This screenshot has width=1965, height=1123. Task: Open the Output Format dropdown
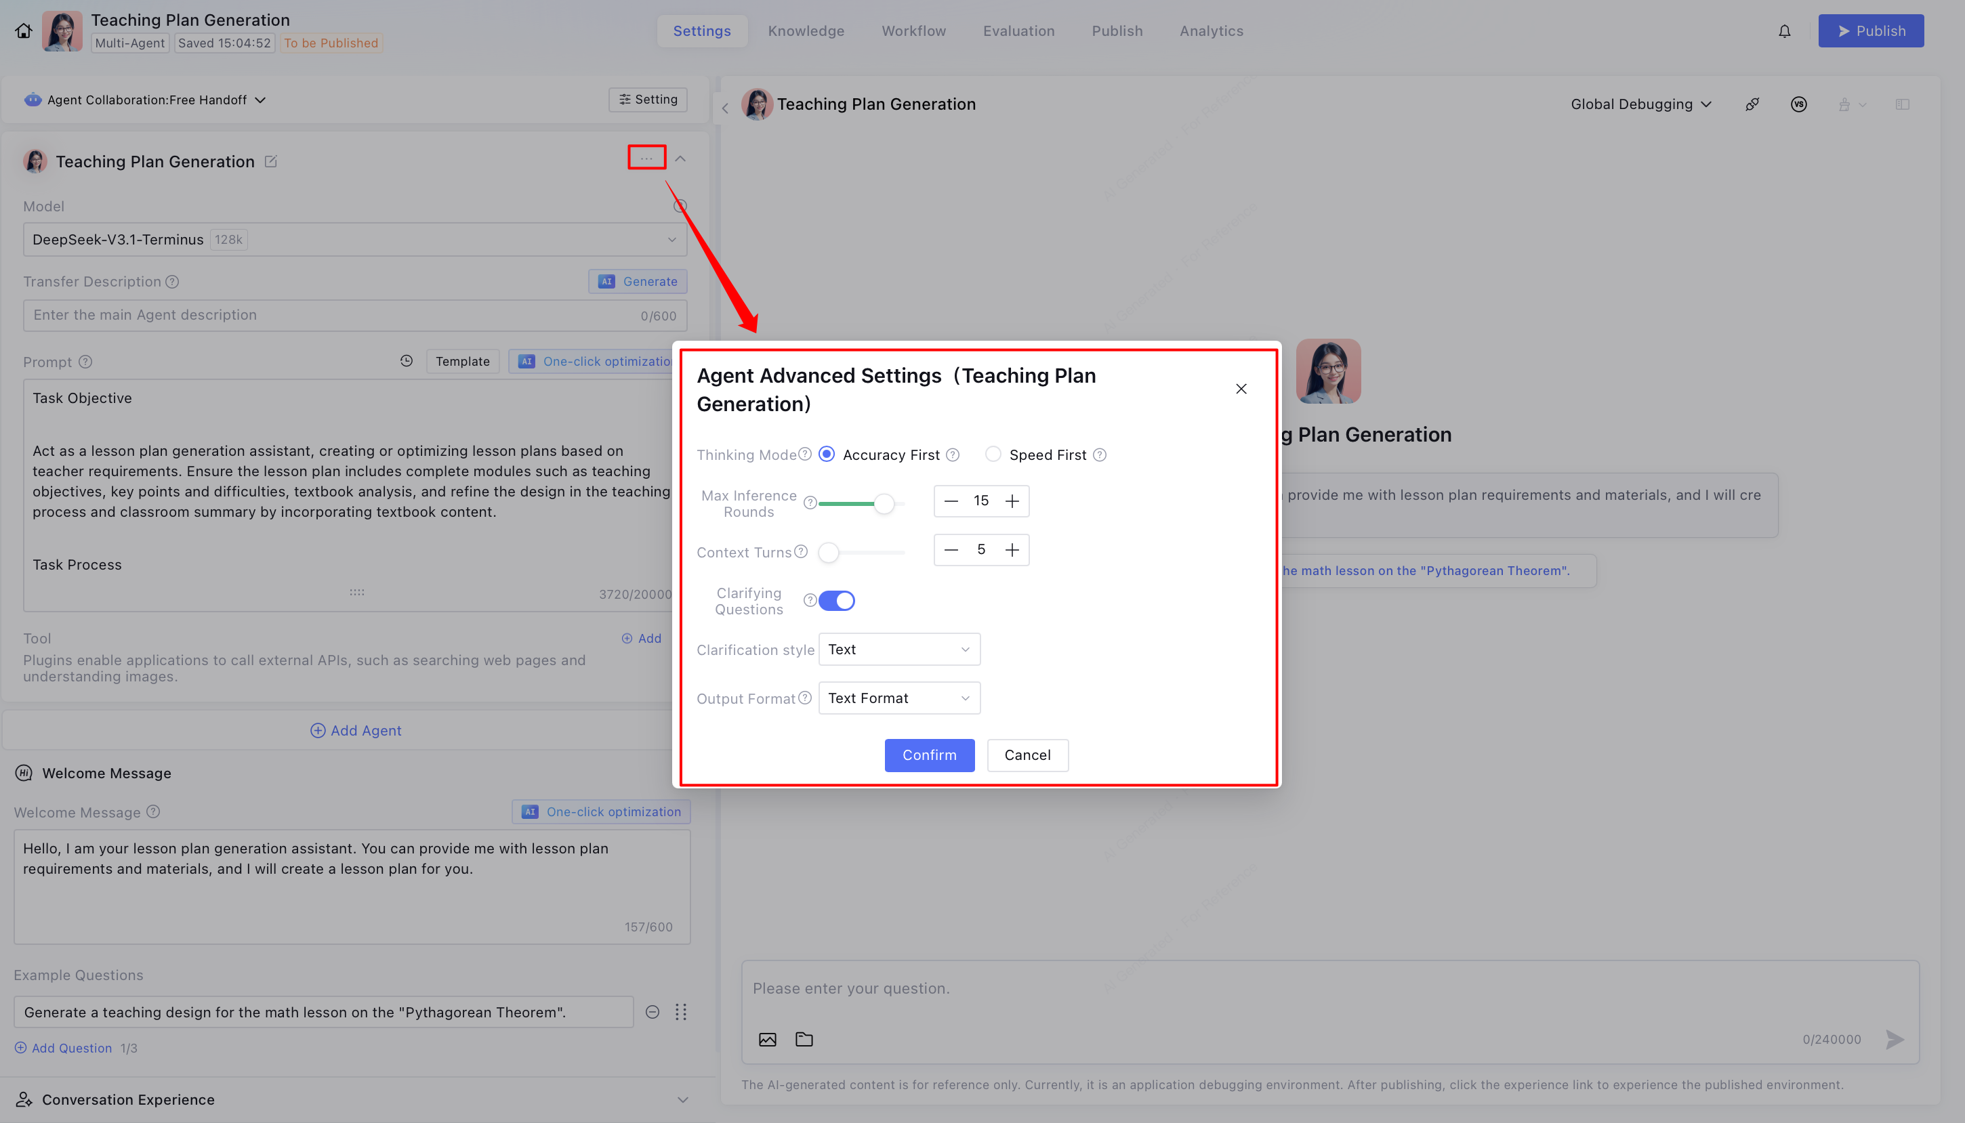point(898,698)
